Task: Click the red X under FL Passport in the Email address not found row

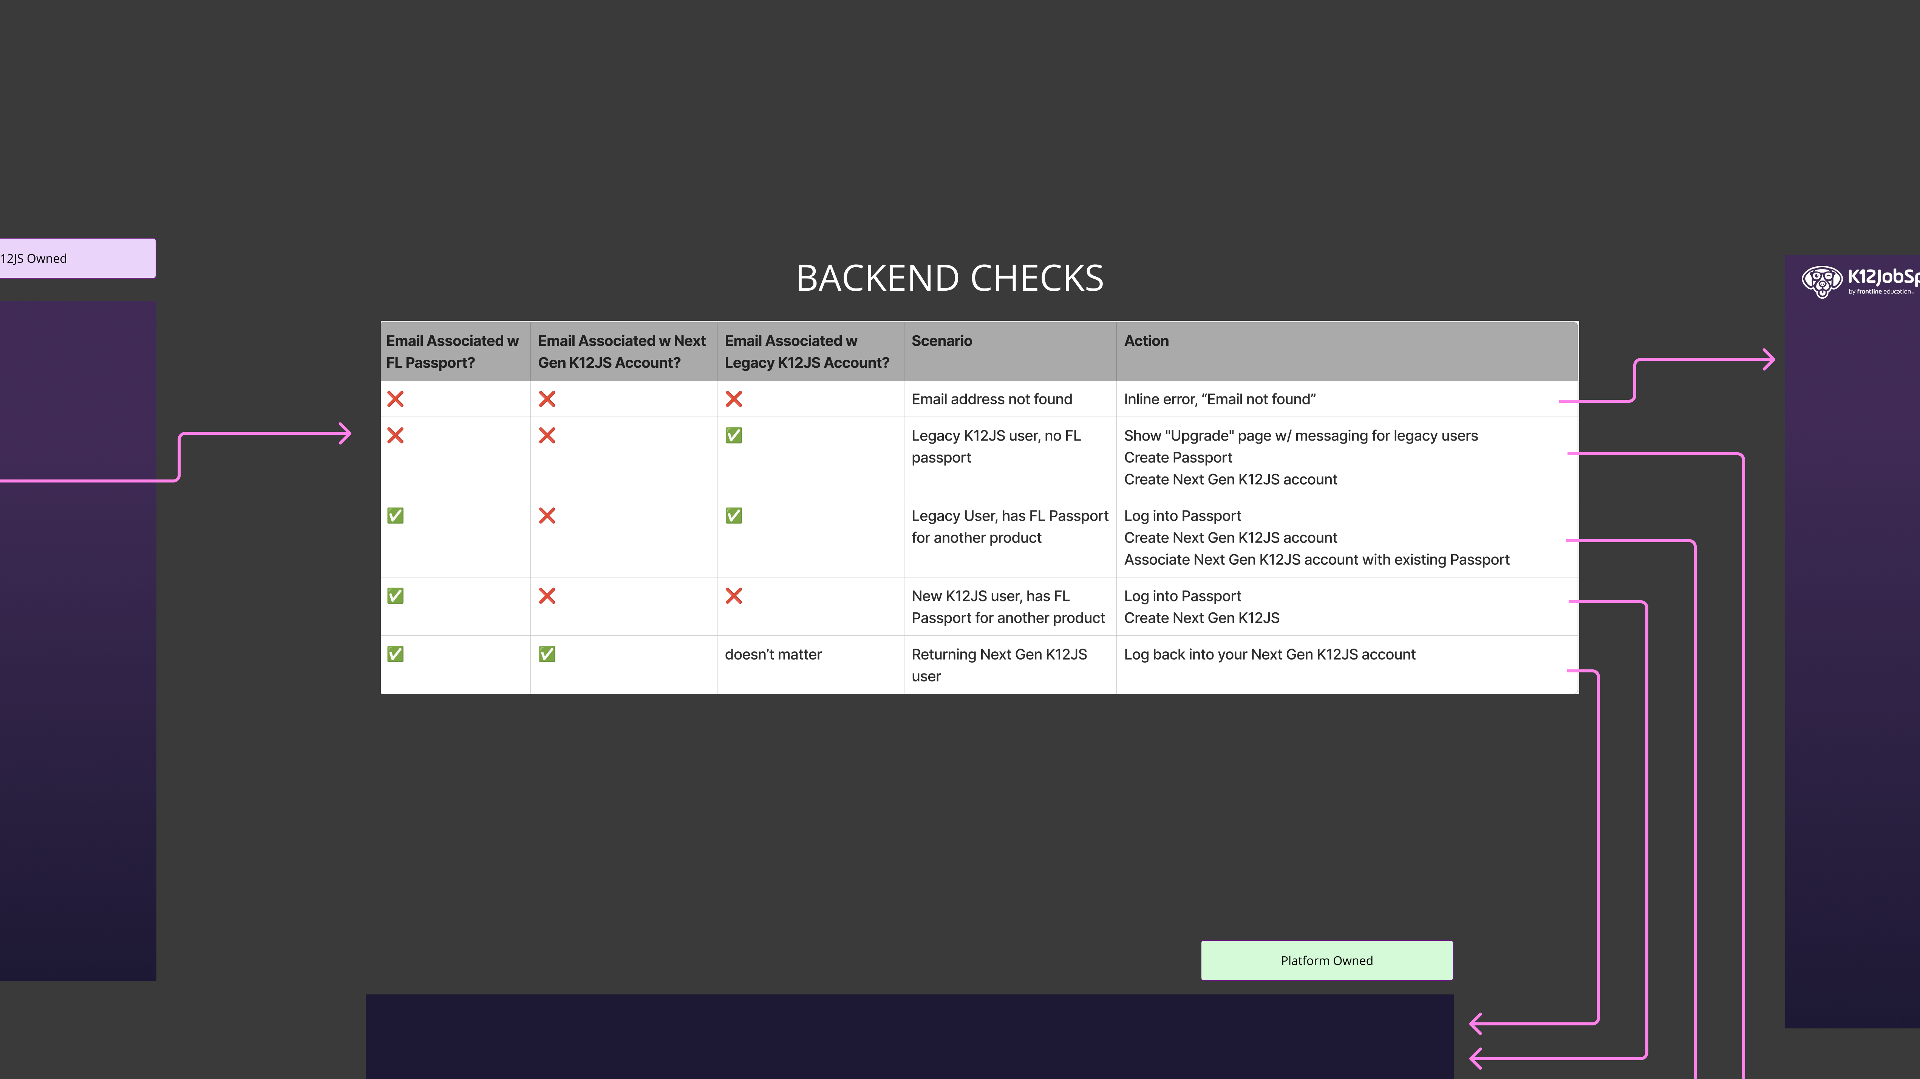Action: (x=395, y=399)
